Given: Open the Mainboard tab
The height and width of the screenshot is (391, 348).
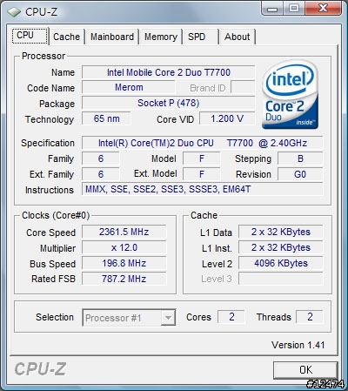Looking at the screenshot, I should click(112, 37).
